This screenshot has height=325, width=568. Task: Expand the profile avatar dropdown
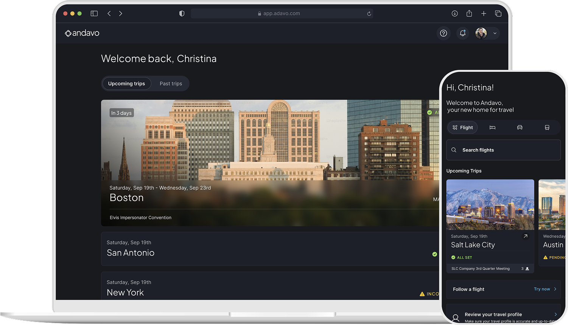[495, 33]
